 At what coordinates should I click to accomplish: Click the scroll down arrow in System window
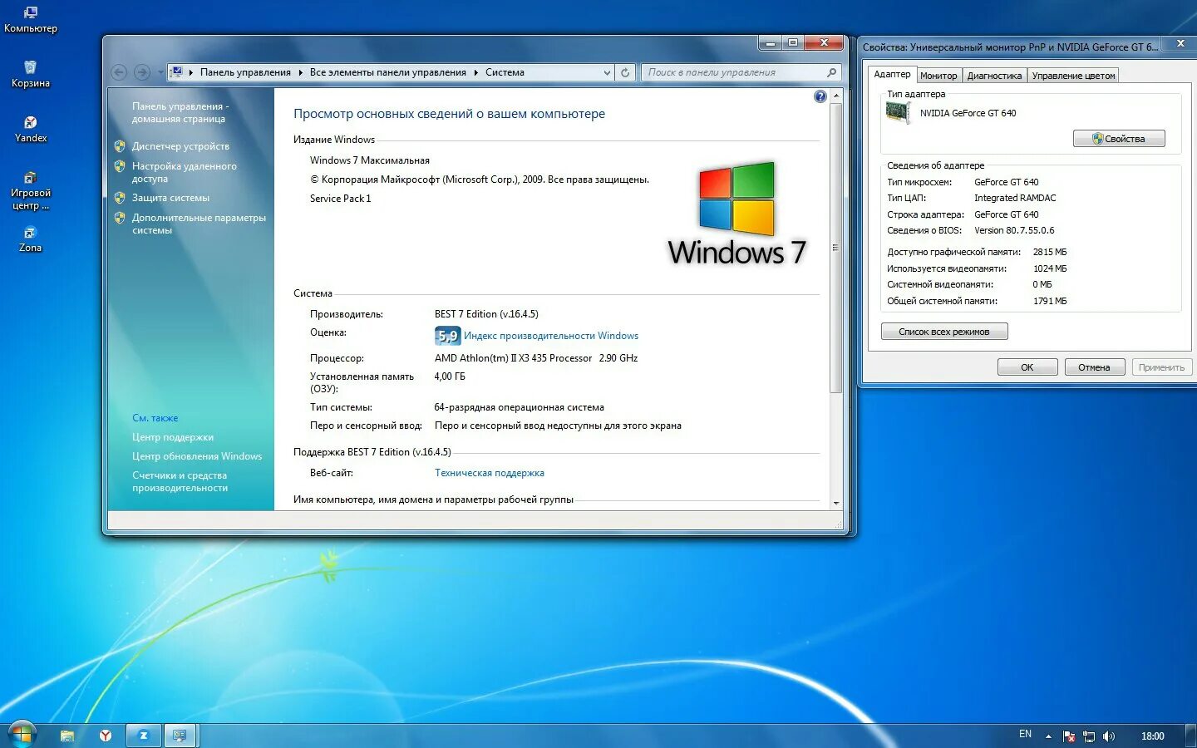pyautogui.click(x=836, y=503)
